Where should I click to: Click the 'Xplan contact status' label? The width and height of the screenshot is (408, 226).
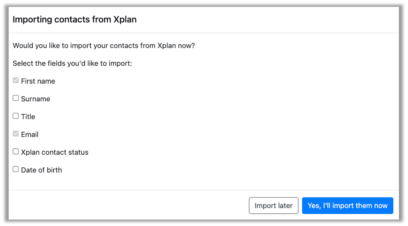[x=54, y=152]
